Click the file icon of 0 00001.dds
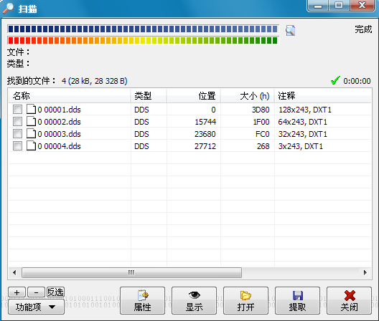 point(31,110)
